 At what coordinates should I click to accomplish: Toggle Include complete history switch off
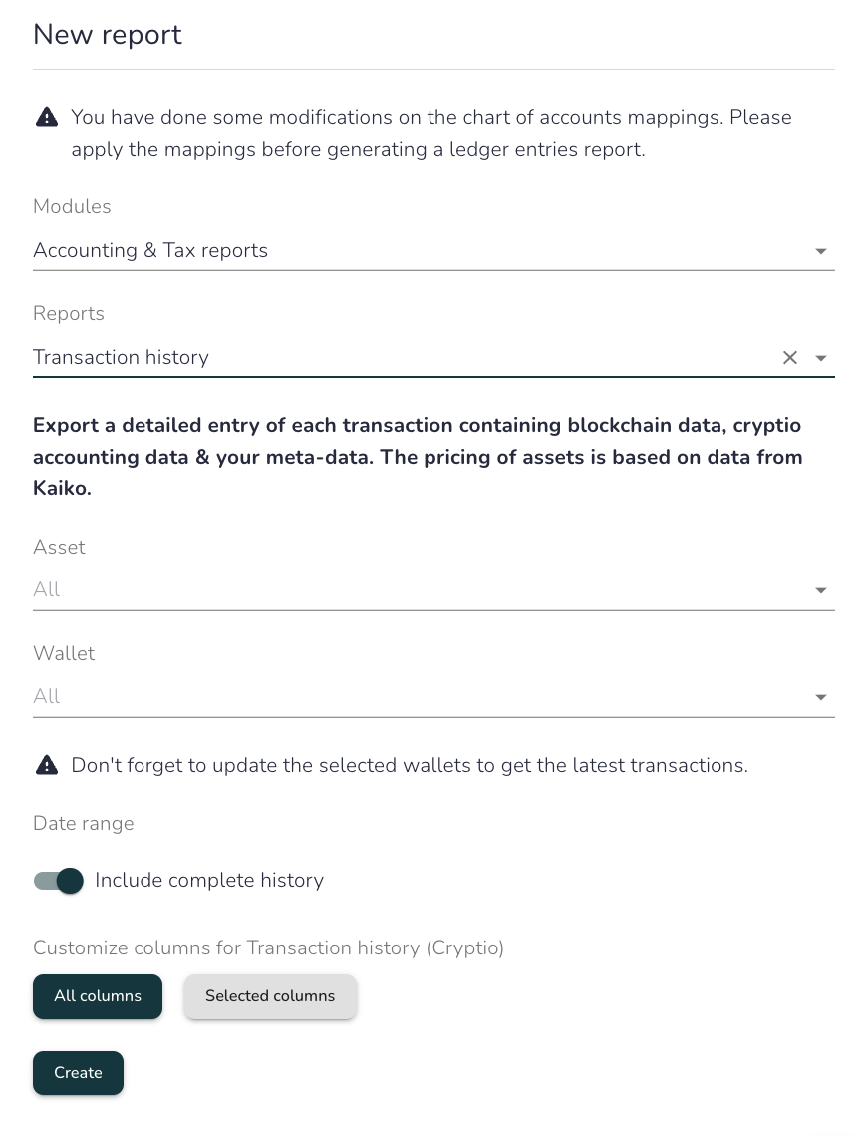59,881
